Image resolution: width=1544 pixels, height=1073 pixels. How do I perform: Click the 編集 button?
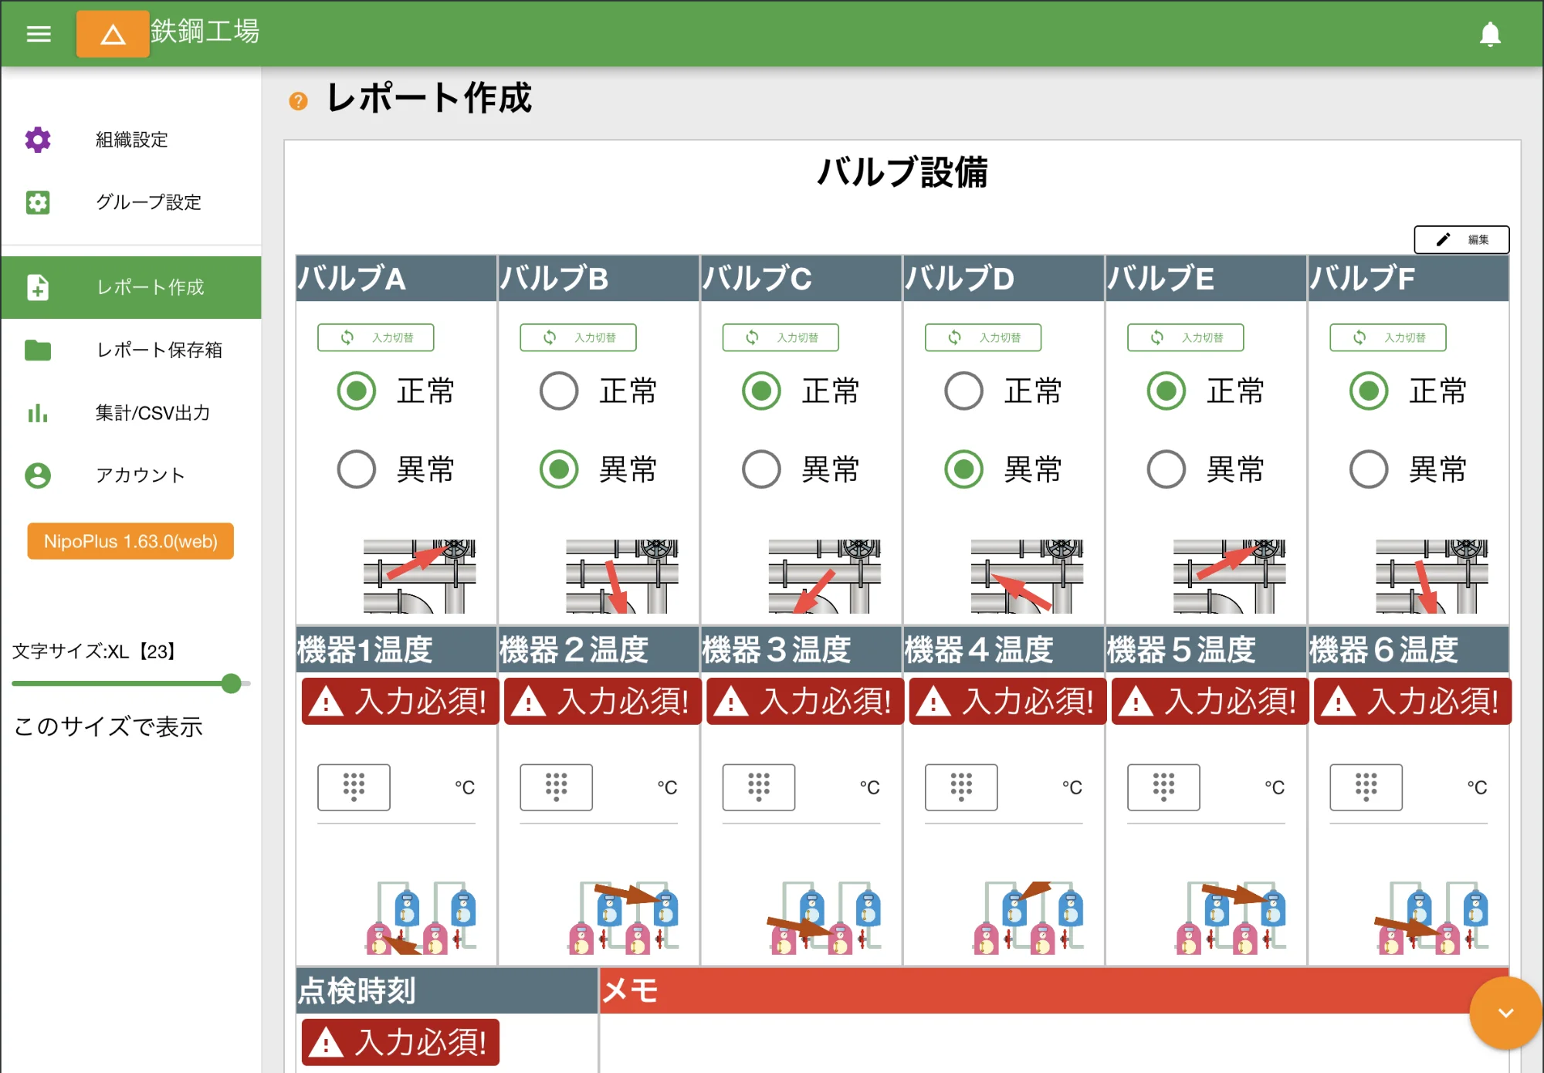1461,239
